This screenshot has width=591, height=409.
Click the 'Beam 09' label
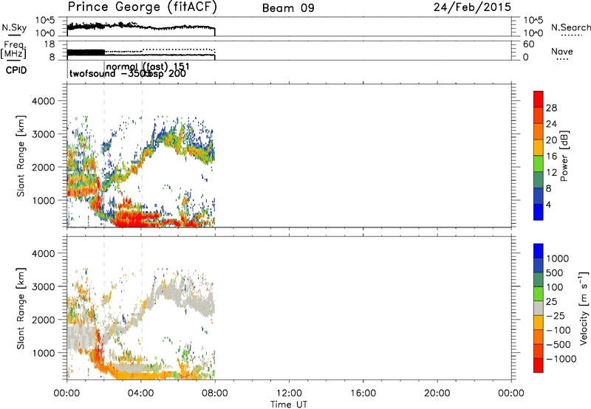click(x=288, y=8)
